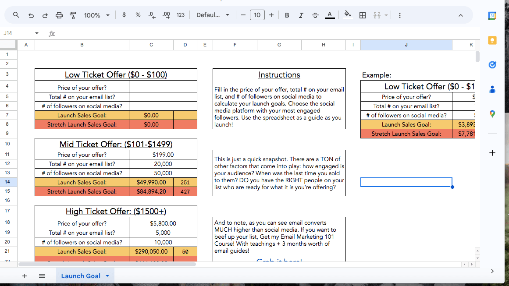This screenshot has width=509, height=286.
Task: Collapse the menus with the up chevron
Action: pyautogui.click(x=461, y=15)
